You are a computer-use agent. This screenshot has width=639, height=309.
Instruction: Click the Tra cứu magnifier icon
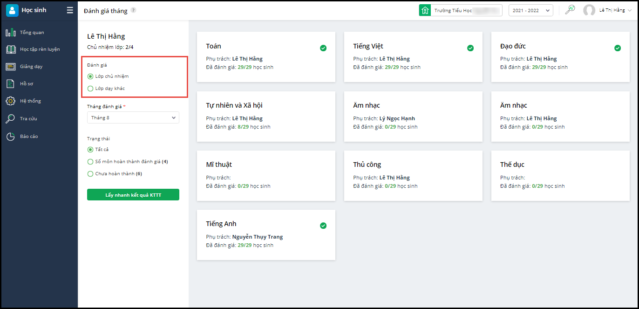[10, 119]
